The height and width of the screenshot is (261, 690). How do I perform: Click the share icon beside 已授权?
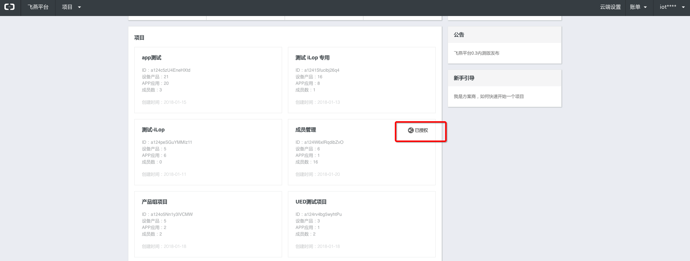pyautogui.click(x=410, y=130)
